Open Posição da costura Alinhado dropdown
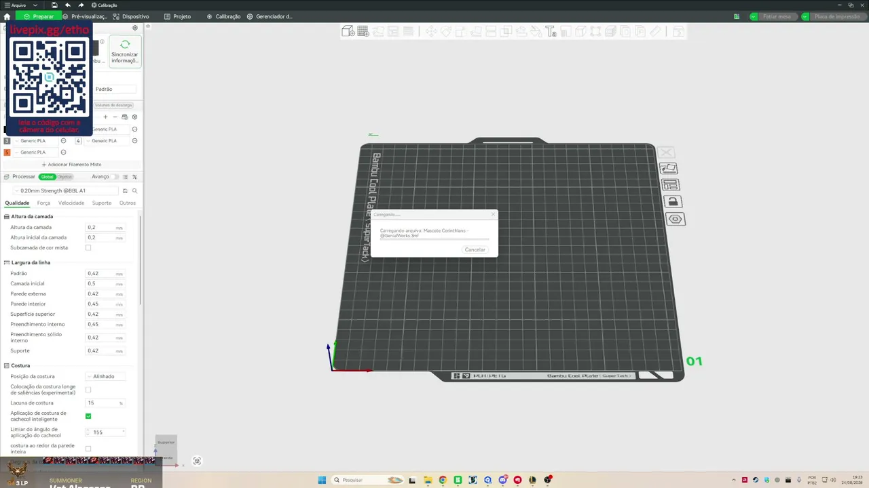Image resolution: width=869 pixels, height=488 pixels. [106, 376]
